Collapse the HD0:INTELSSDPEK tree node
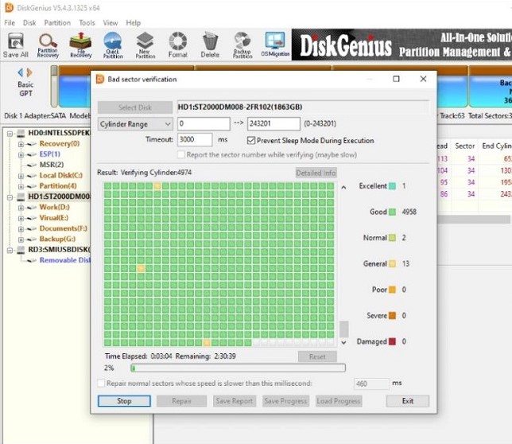Screen dimensions: 512x444 10,134
